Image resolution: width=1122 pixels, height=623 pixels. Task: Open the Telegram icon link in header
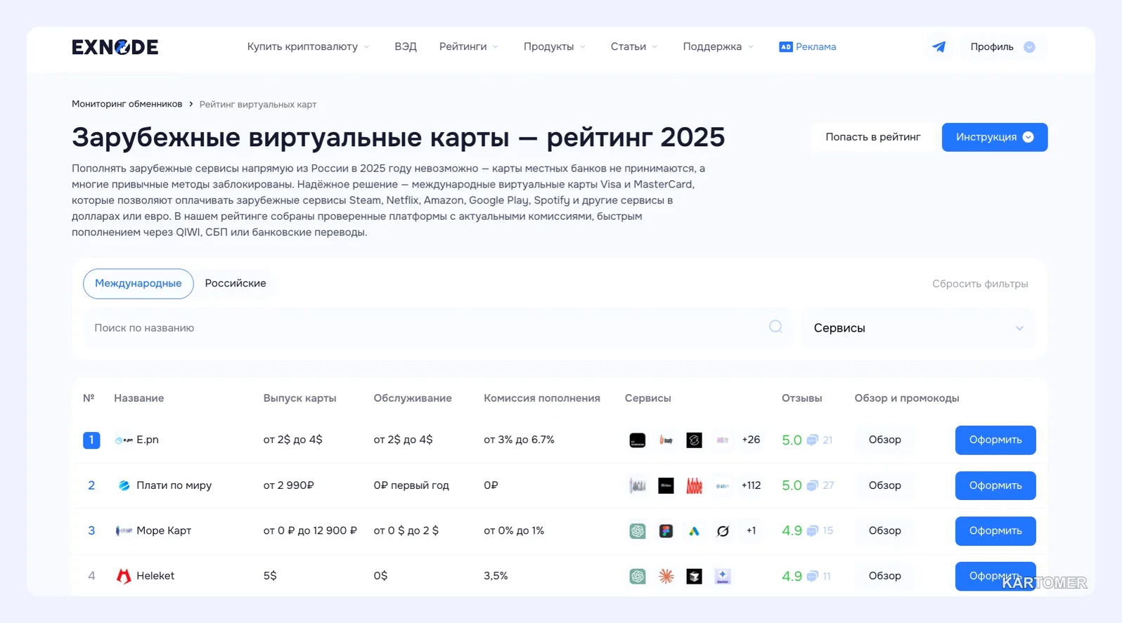(939, 47)
